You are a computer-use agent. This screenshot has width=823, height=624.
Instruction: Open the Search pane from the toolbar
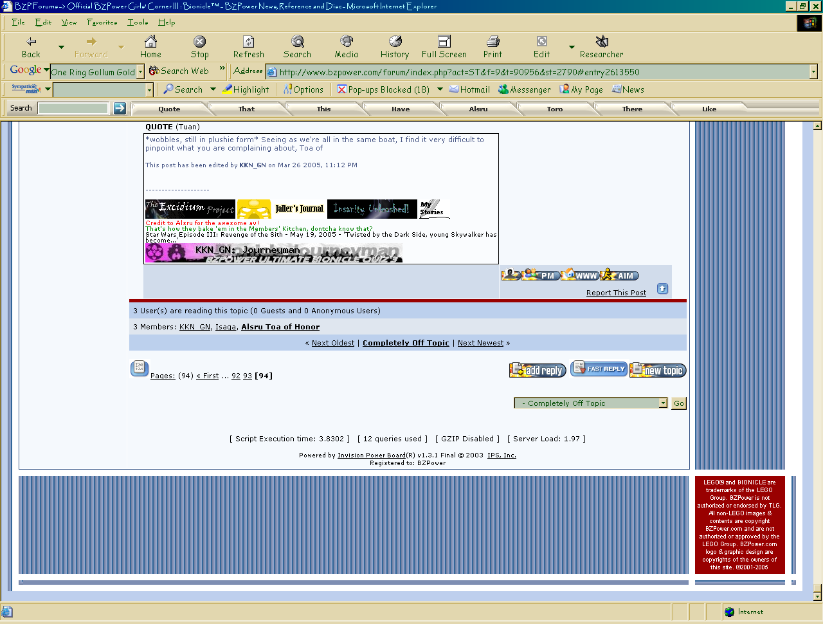(x=297, y=47)
